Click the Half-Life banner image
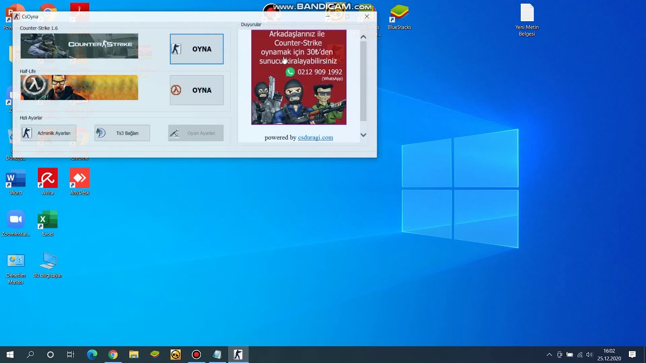Screen dimensions: 646x363 79,87
